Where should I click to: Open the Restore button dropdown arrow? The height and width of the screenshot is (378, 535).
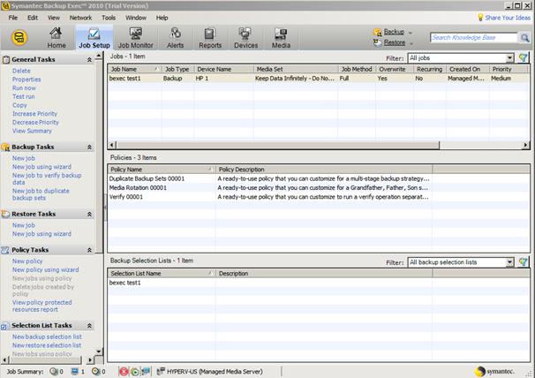(411, 43)
